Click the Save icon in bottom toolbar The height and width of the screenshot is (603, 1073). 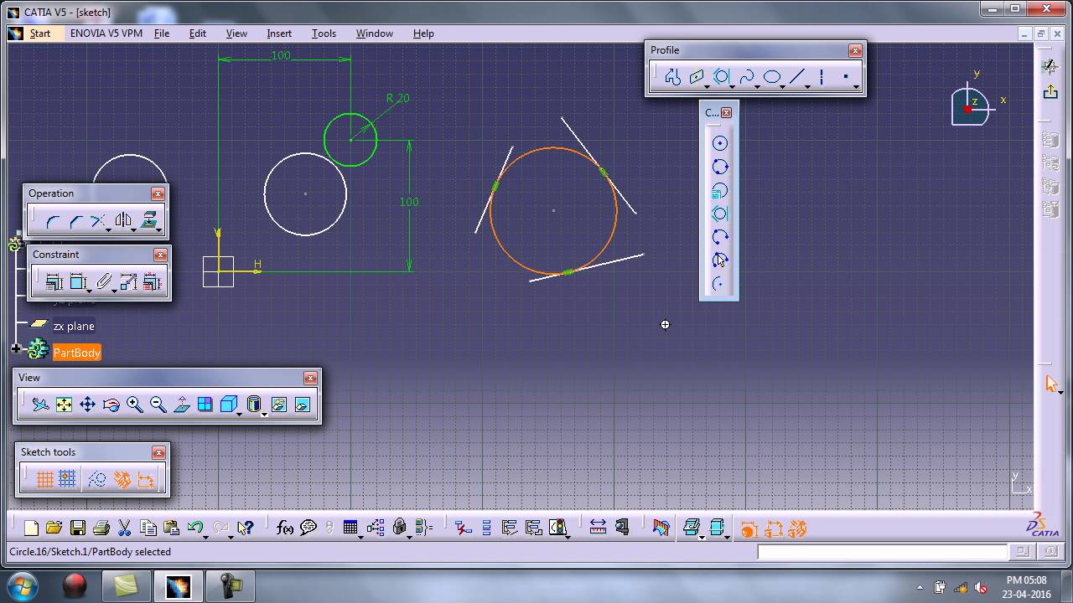tap(78, 528)
